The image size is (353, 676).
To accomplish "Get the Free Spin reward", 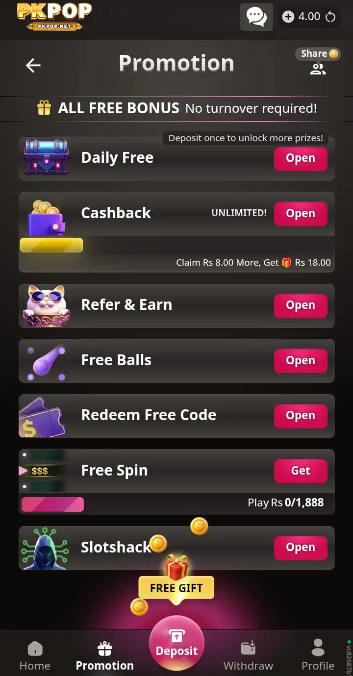I will click(301, 471).
